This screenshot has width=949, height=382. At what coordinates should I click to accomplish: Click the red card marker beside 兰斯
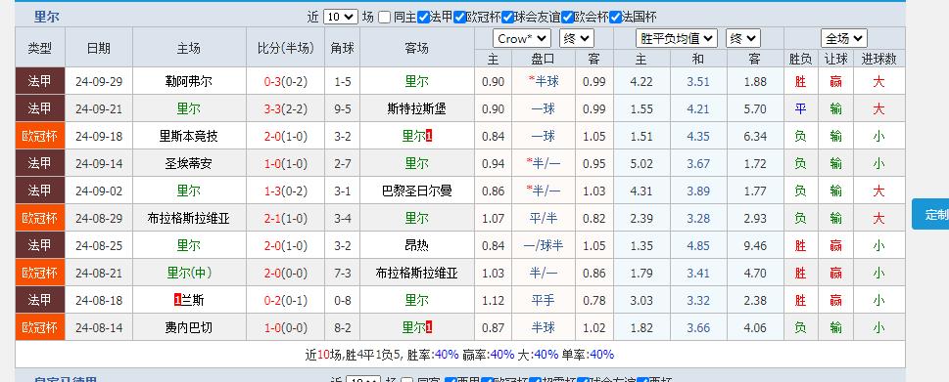pyautogui.click(x=177, y=301)
